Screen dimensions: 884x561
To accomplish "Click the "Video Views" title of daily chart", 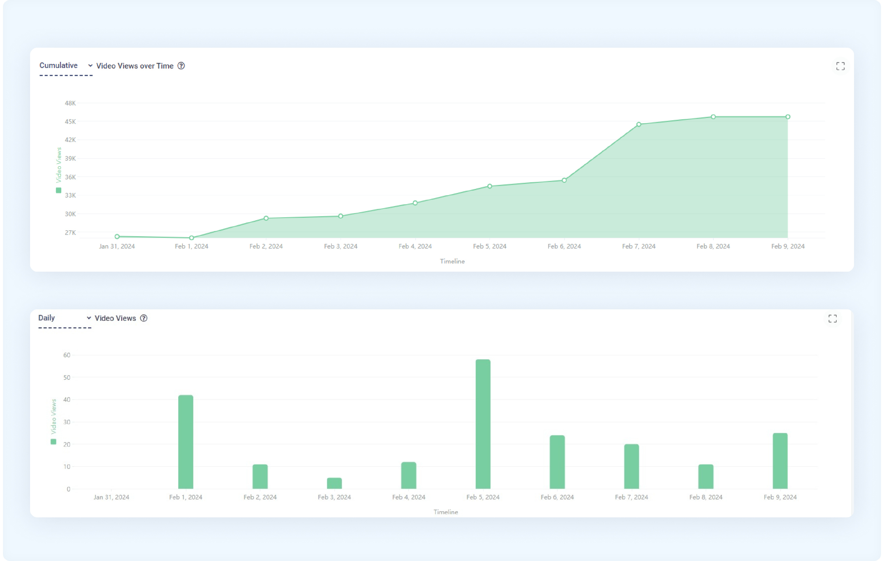I will (115, 318).
